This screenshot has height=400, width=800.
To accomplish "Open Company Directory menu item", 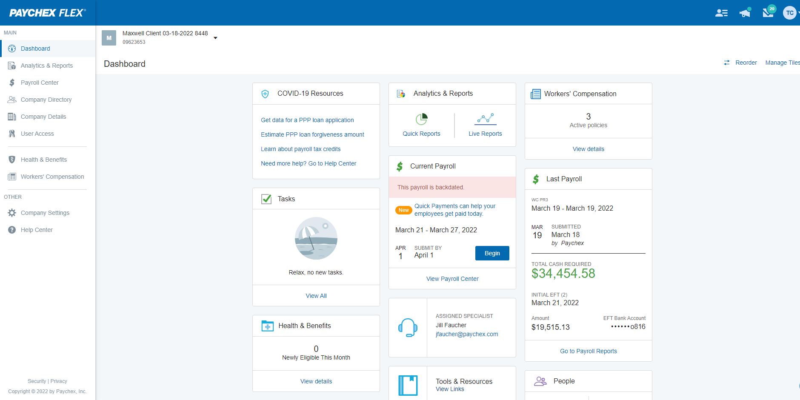I will pyautogui.click(x=46, y=100).
